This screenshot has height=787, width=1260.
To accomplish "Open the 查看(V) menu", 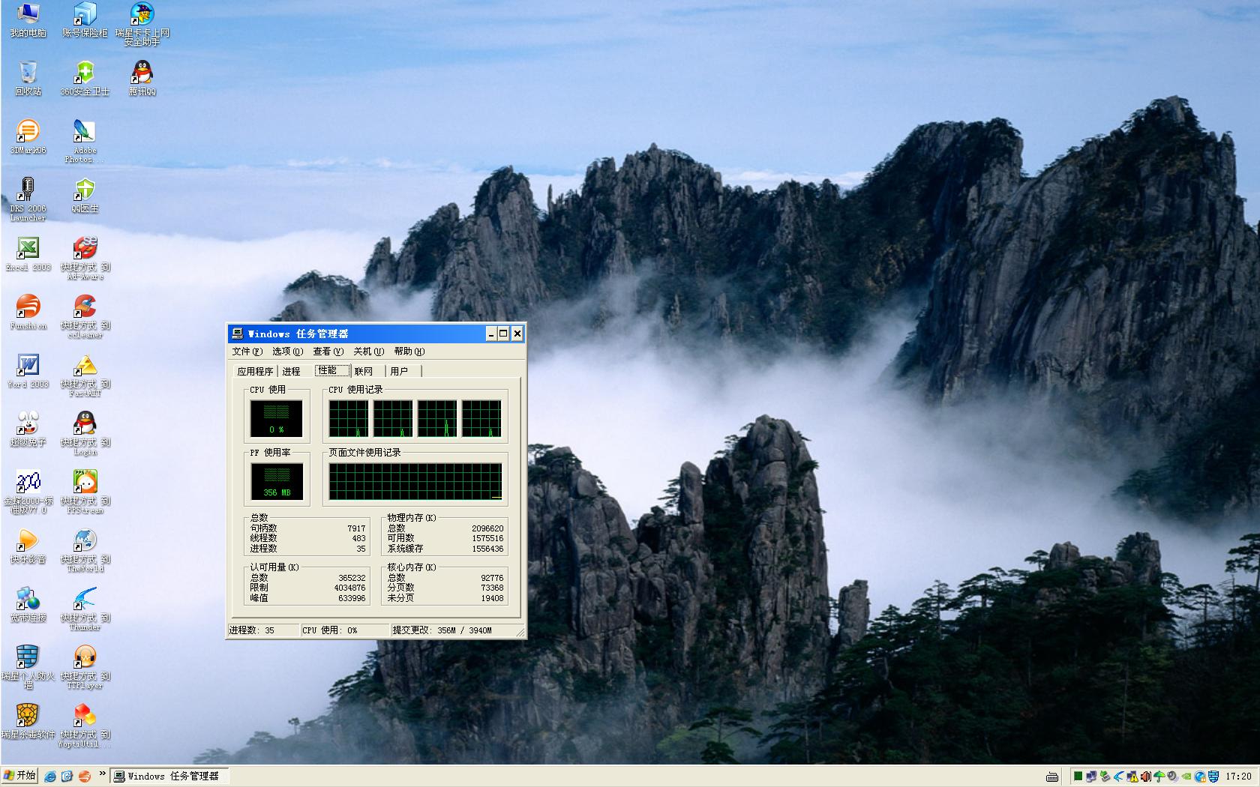I will click(x=328, y=352).
